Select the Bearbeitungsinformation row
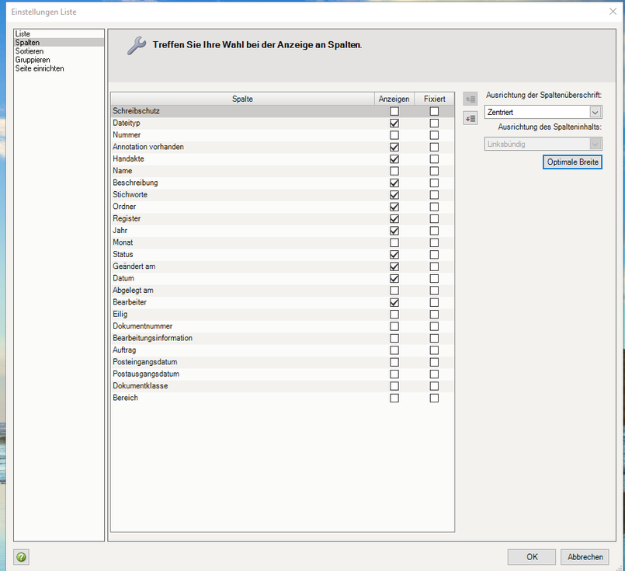Image resolution: width=625 pixels, height=571 pixels. tap(282, 338)
